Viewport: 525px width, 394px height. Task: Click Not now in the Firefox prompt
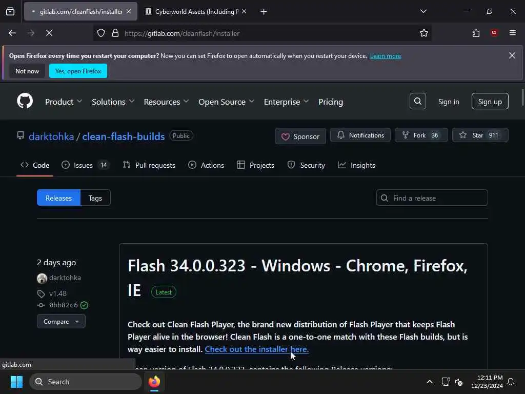coord(27,71)
